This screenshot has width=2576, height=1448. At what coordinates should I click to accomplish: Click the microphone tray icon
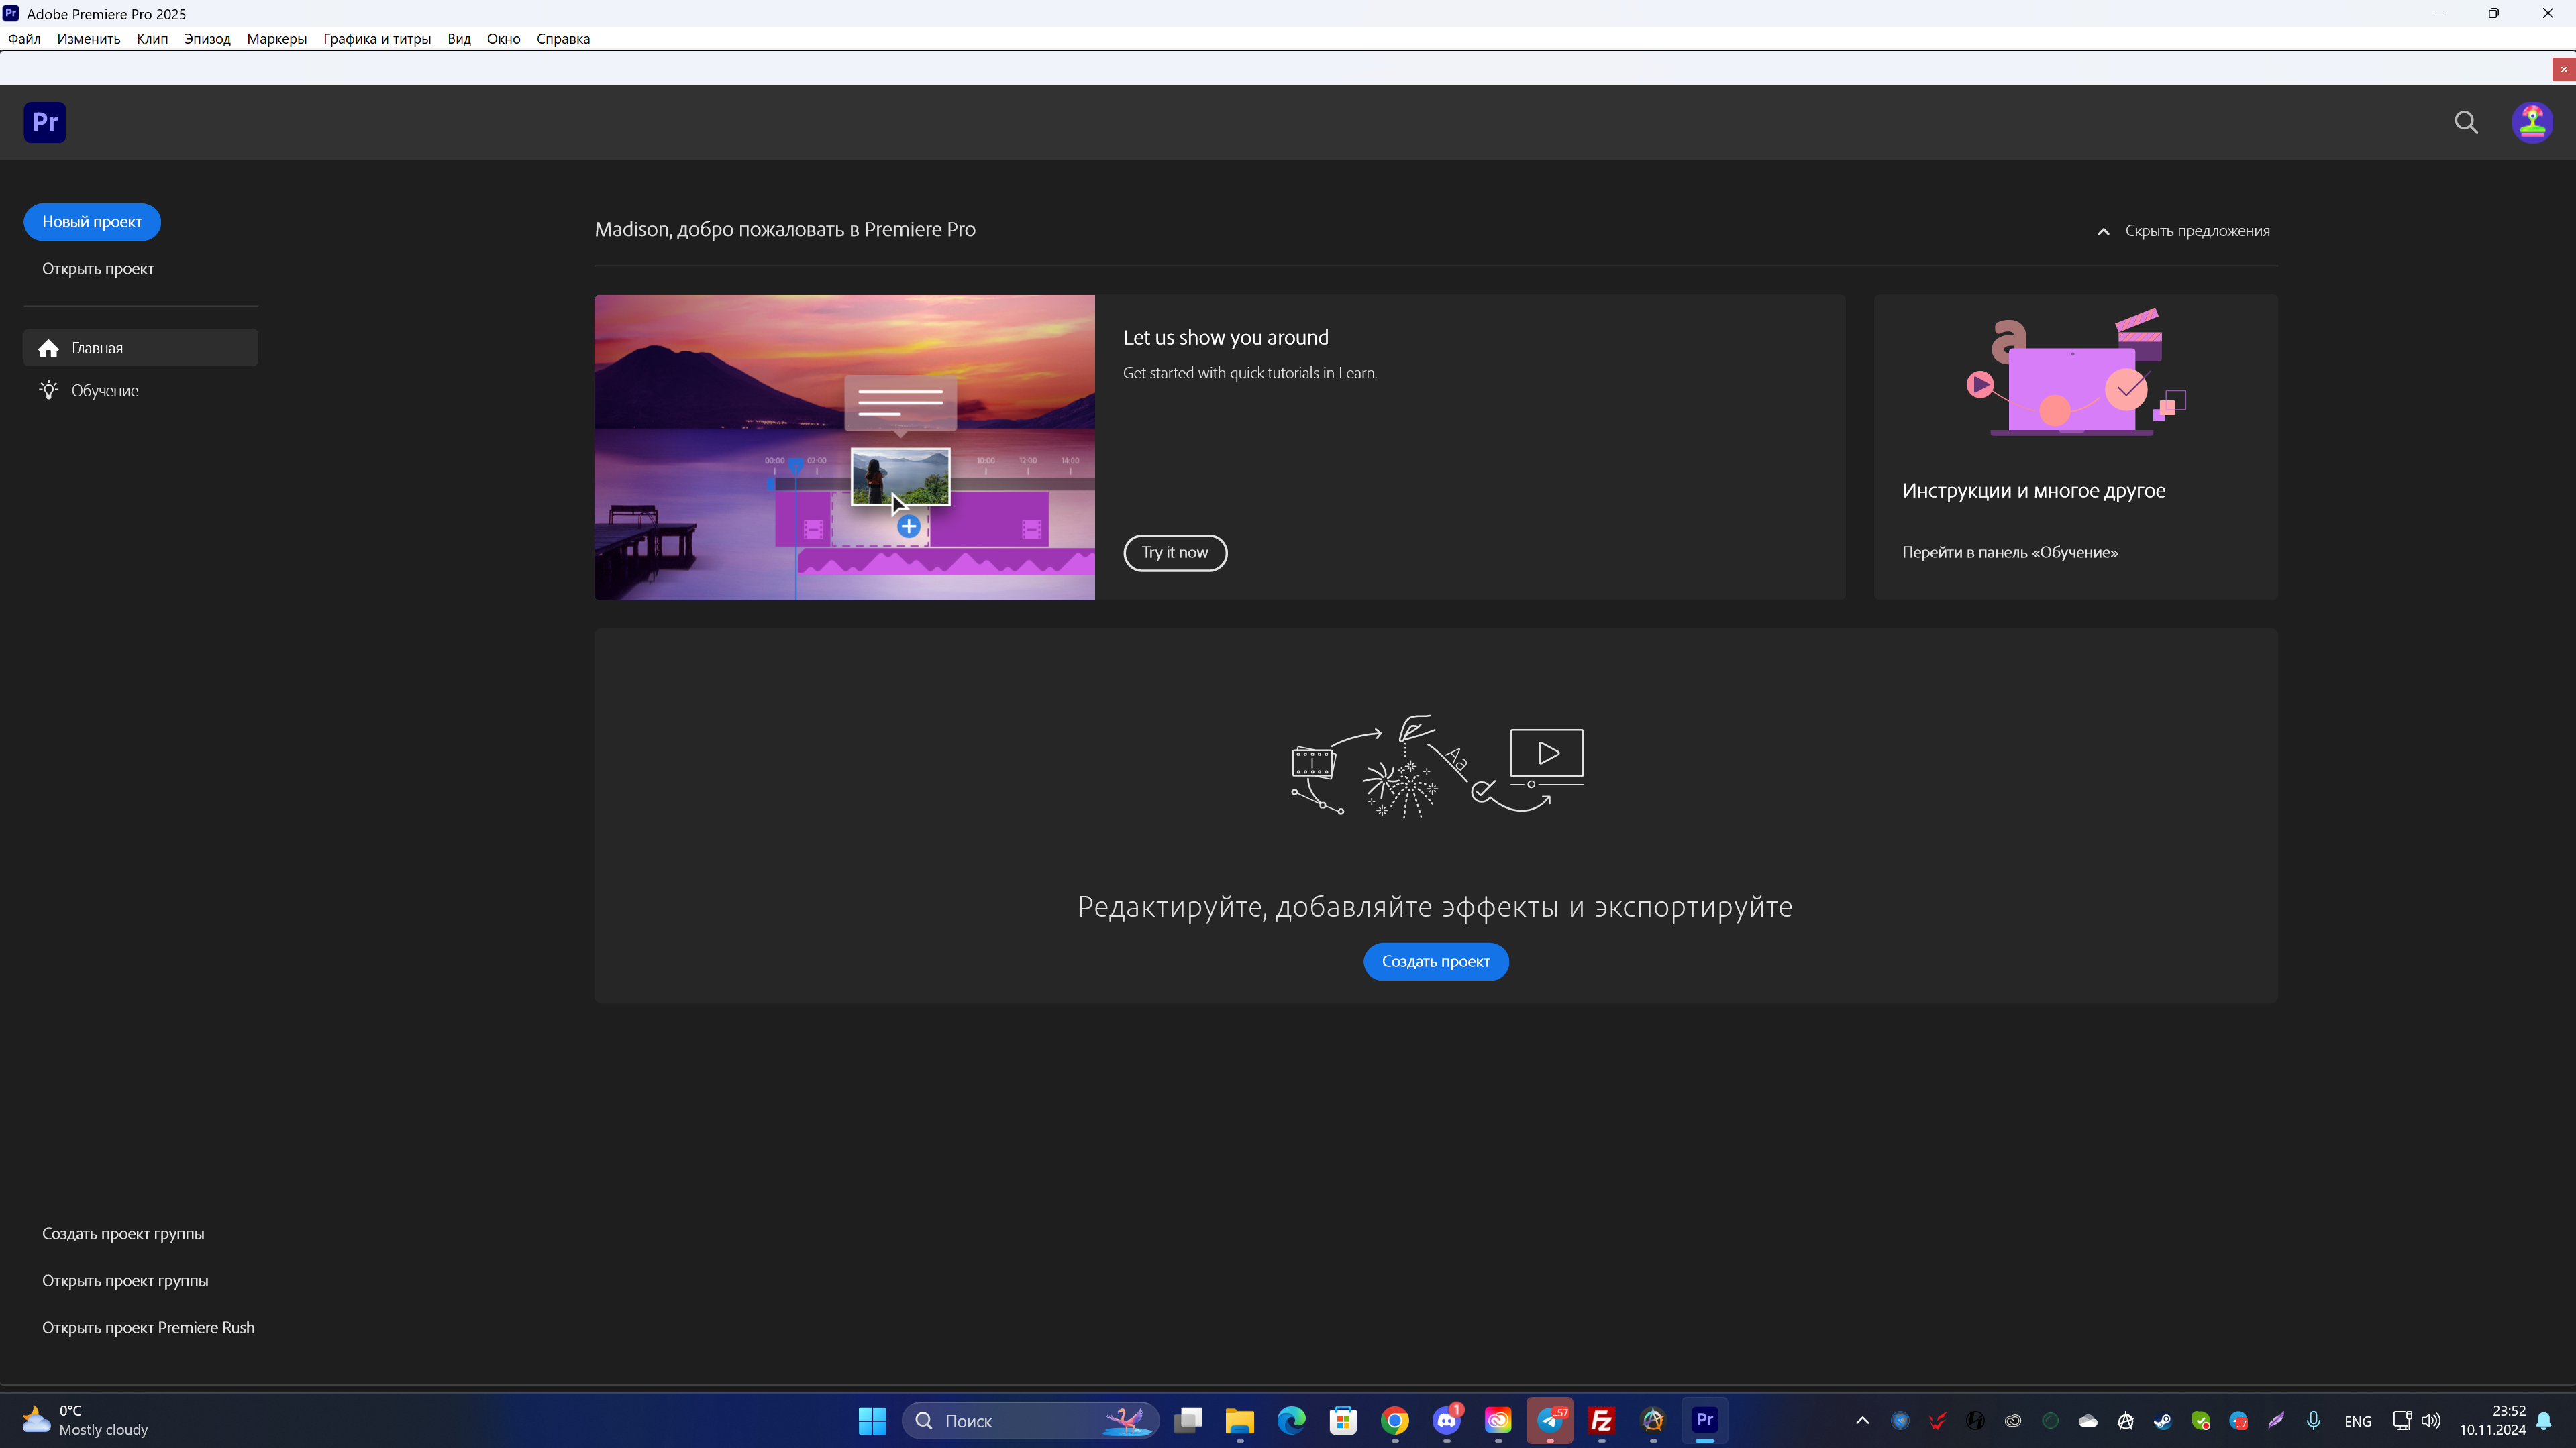(2313, 1420)
